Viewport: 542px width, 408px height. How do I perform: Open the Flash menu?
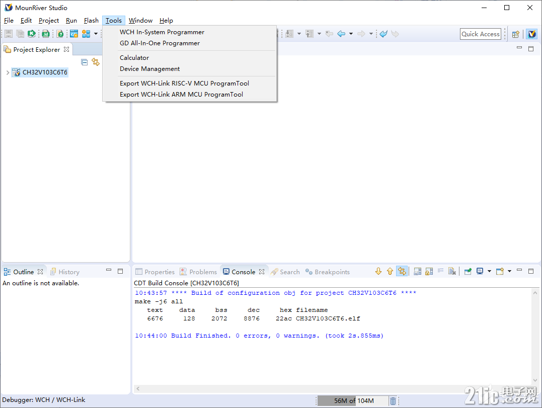91,21
